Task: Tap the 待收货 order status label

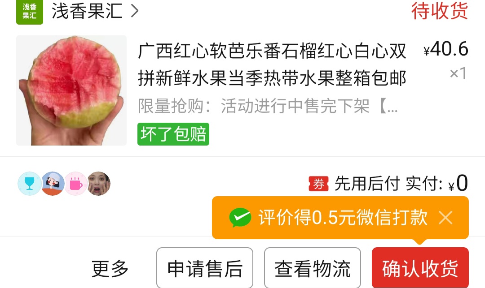Action: point(440,11)
